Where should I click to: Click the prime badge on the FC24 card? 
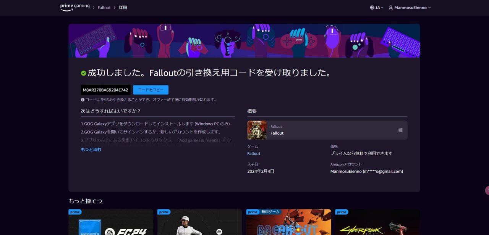75,212
